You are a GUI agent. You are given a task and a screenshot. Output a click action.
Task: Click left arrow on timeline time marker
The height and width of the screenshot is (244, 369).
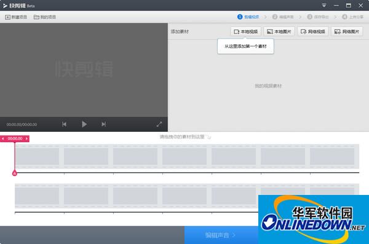[x=3, y=139]
